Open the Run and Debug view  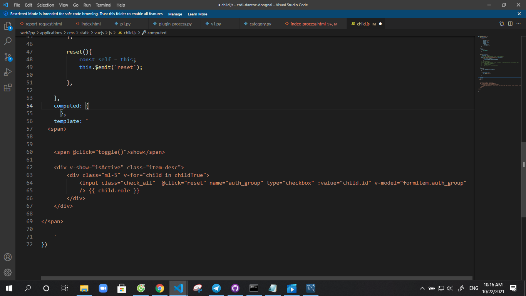pos(8,72)
